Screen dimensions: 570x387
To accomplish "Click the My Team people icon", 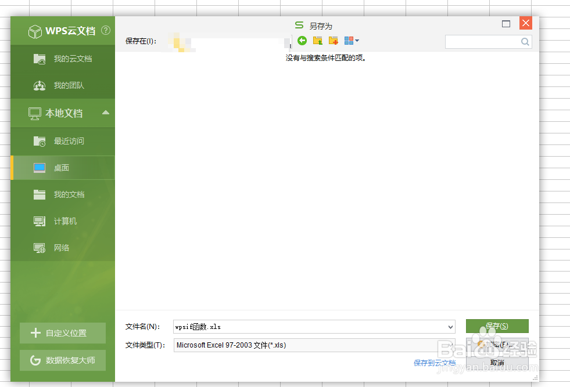I will (x=40, y=86).
